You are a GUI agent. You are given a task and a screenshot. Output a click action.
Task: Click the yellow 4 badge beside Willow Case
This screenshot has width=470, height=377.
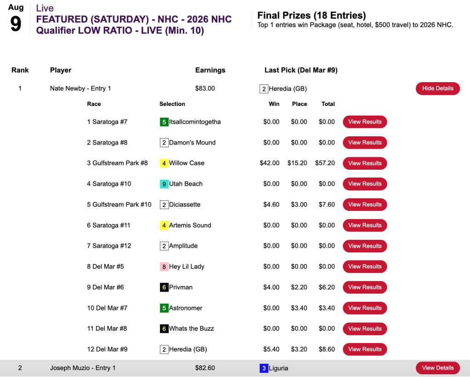(164, 163)
